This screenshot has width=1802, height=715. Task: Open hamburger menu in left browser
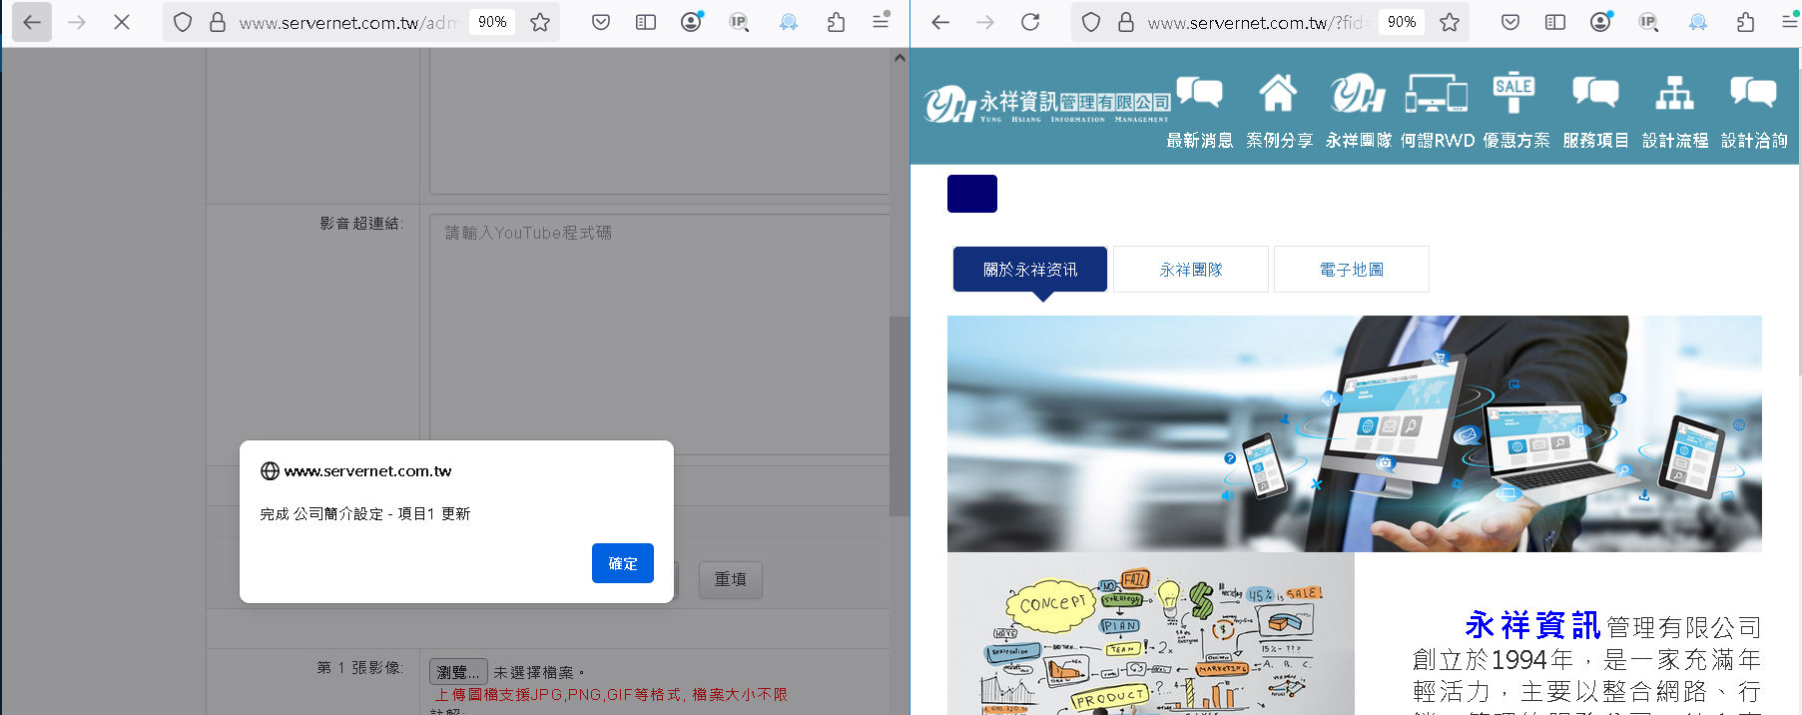tap(882, 21)
